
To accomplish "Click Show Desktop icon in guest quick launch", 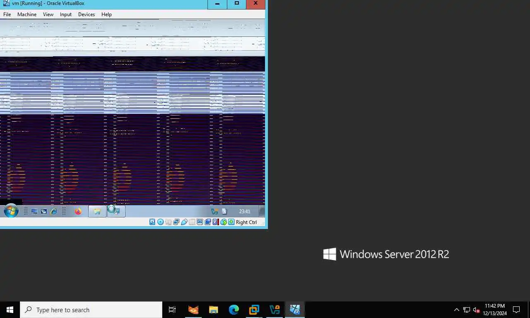I will [34, 211].
